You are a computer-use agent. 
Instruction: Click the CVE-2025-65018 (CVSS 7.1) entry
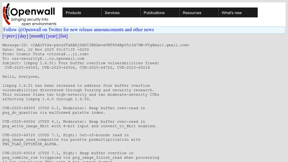pyautogui.click(x=68, y=153)
